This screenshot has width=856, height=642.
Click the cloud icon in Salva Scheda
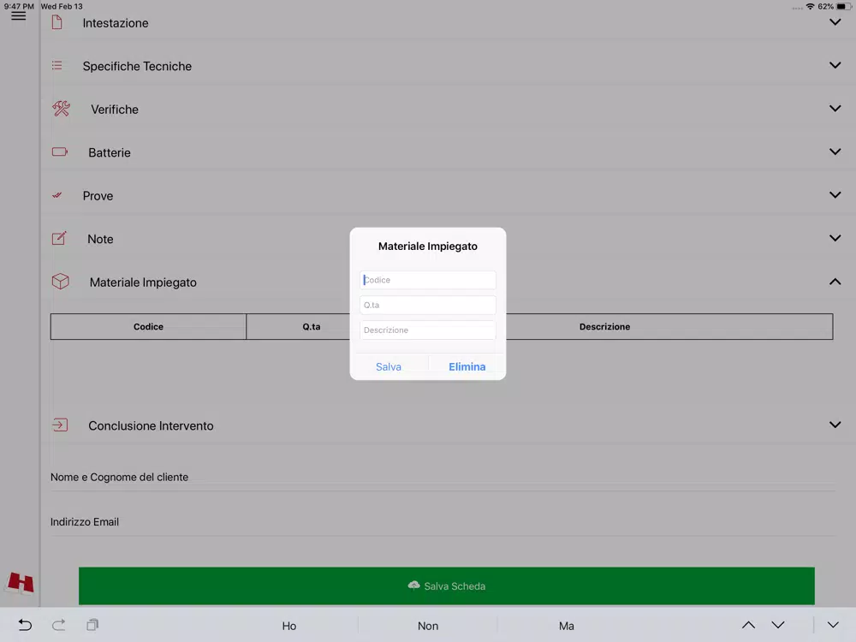click(x=413, y=586)
